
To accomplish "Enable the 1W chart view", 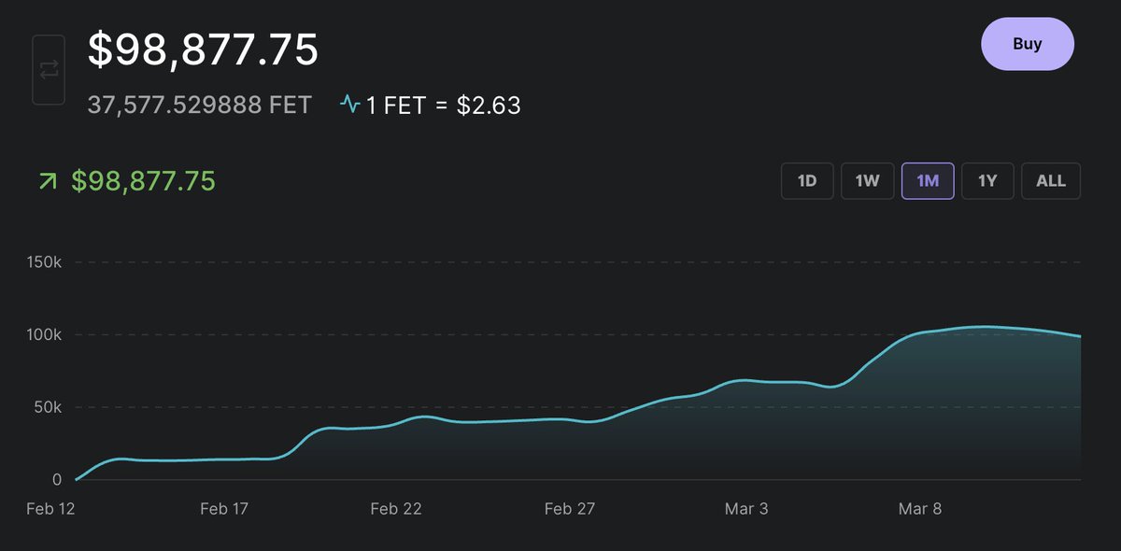I will 867,180.
